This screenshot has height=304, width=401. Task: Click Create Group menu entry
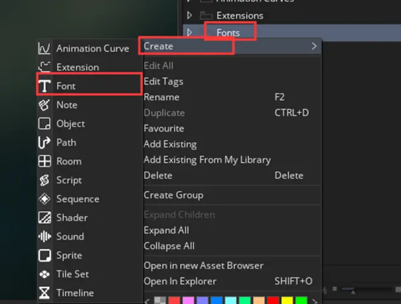pos(173,195)
